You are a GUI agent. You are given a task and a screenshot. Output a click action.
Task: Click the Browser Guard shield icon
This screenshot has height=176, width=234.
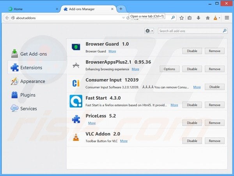coord(76,47)
